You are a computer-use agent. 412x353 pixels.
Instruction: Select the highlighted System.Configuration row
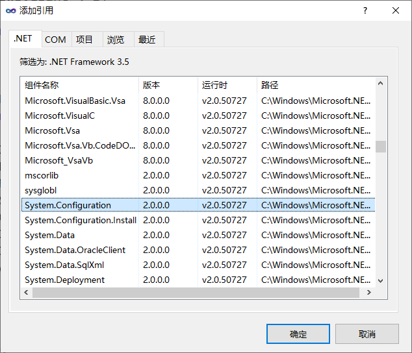tap(198, 205)
